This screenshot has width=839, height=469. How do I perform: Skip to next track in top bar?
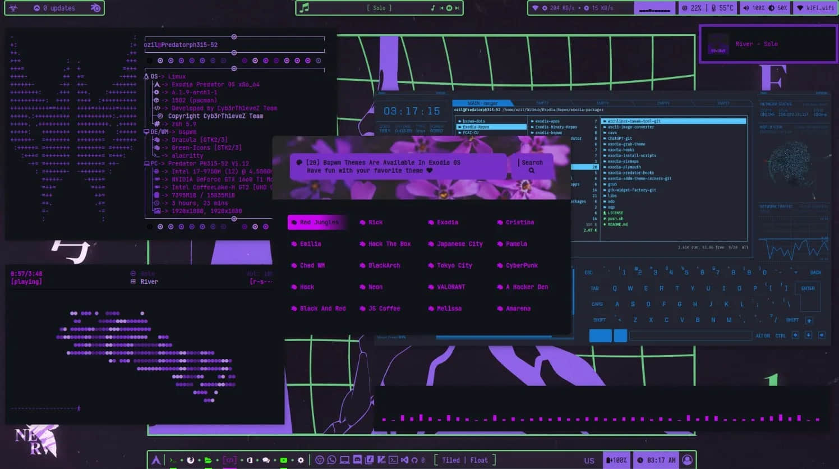(457, 8)
